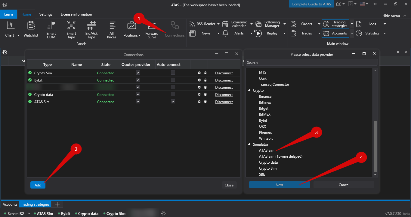Disable Auto connect for ATAS Sim
Screen dimensions: 411x217
tap(173, 101)
